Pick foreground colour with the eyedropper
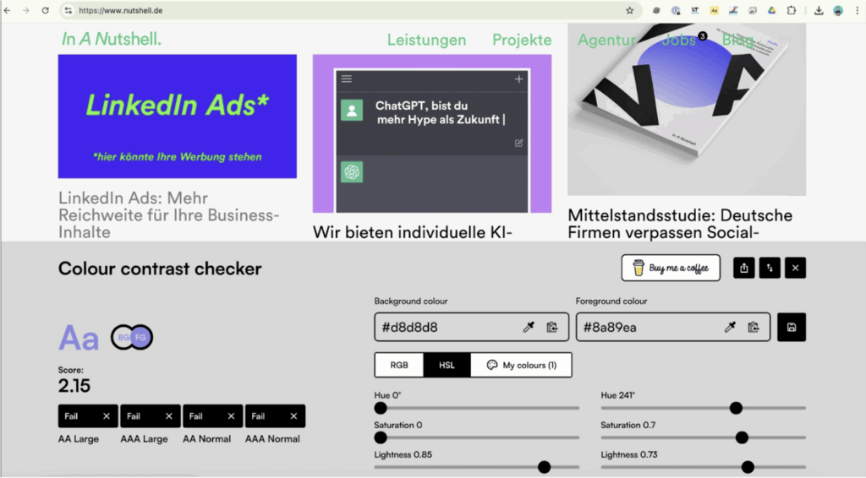 (730, 327)
